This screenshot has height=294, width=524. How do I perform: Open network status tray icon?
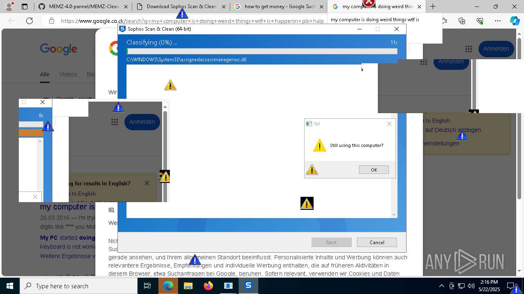pos(461,286)
